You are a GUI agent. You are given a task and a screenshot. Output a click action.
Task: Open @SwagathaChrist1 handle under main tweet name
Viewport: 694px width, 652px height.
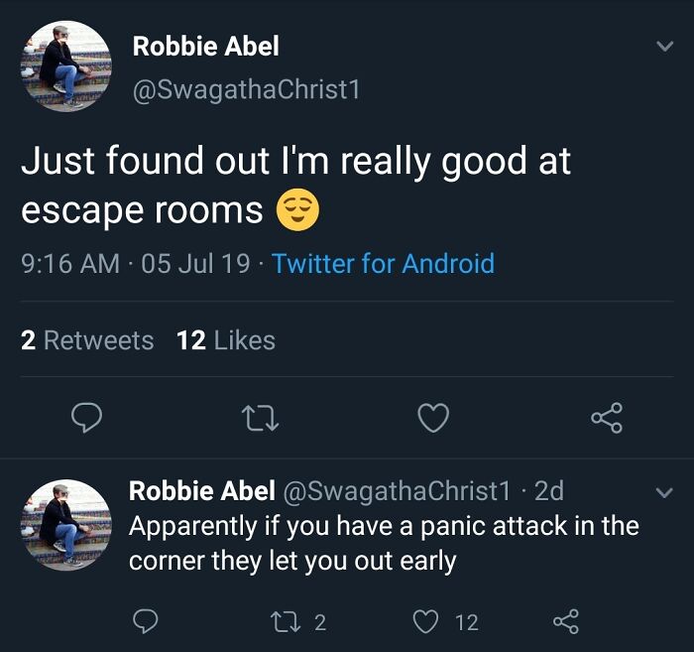pos(246,89)
